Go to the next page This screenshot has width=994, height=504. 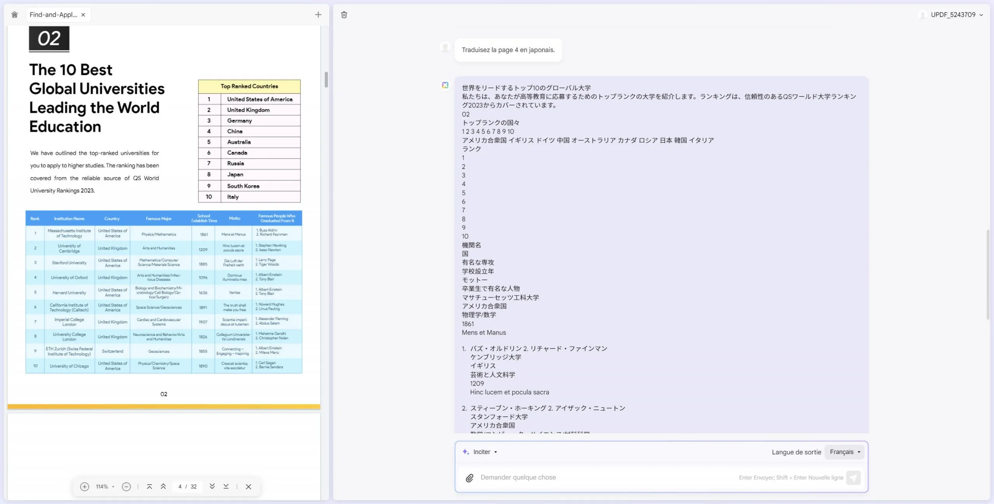coord(212,487)
